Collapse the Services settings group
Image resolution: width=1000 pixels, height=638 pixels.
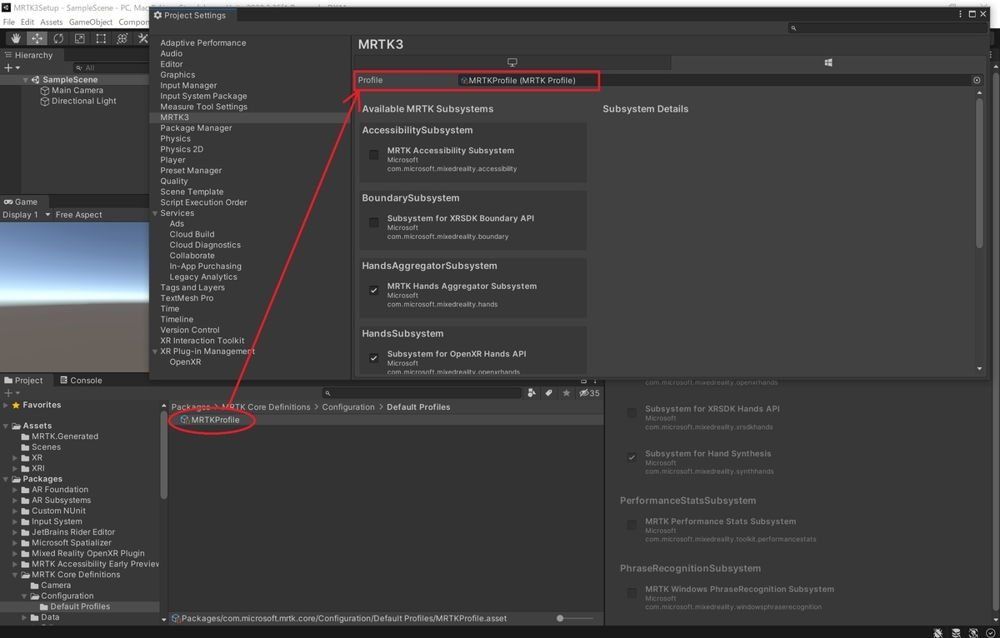tap(155, 213)
